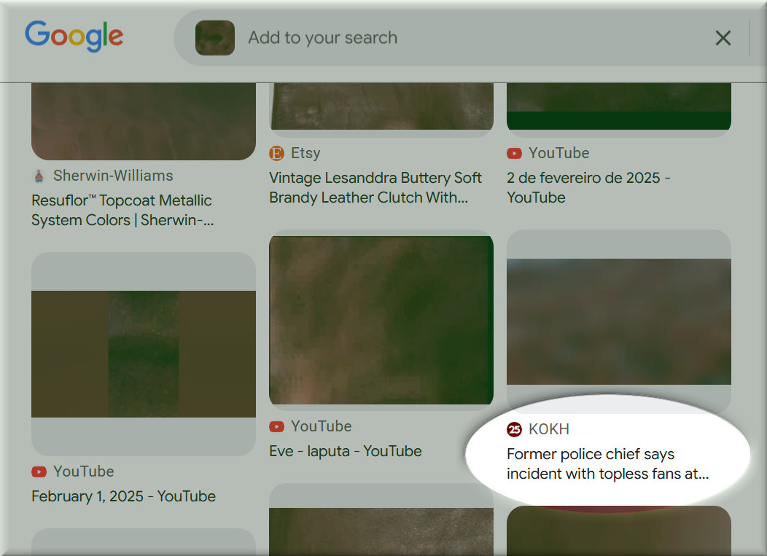The width and height of the screenshot is (767, 556).
Task: Click the search image thumbnail in search bar
Action: tap(215, 38)
